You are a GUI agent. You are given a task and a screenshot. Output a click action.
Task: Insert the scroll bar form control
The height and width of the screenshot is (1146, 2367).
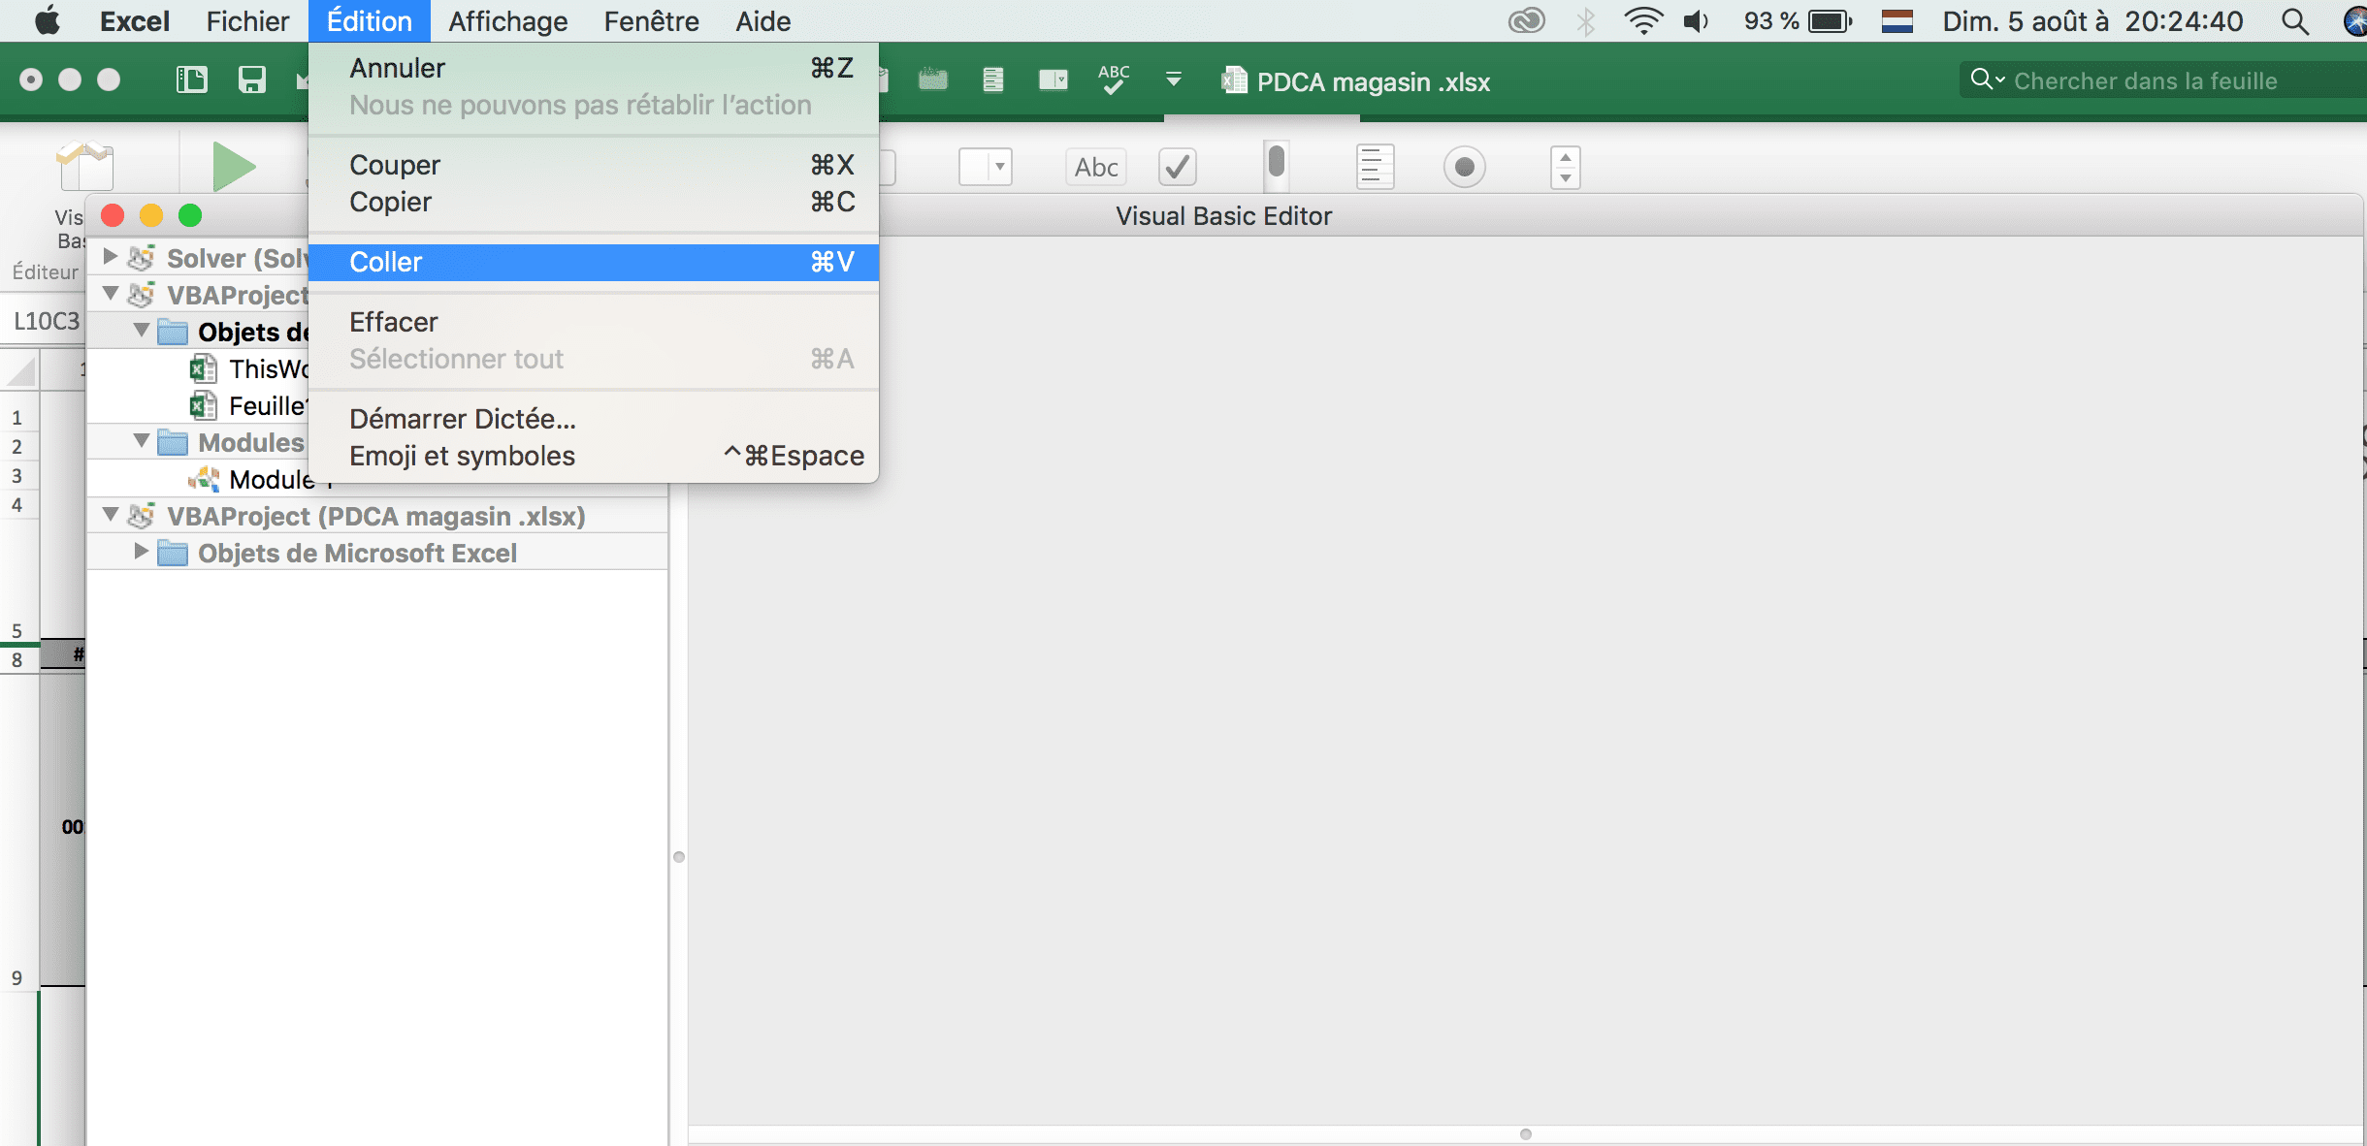coord(1277,163)
